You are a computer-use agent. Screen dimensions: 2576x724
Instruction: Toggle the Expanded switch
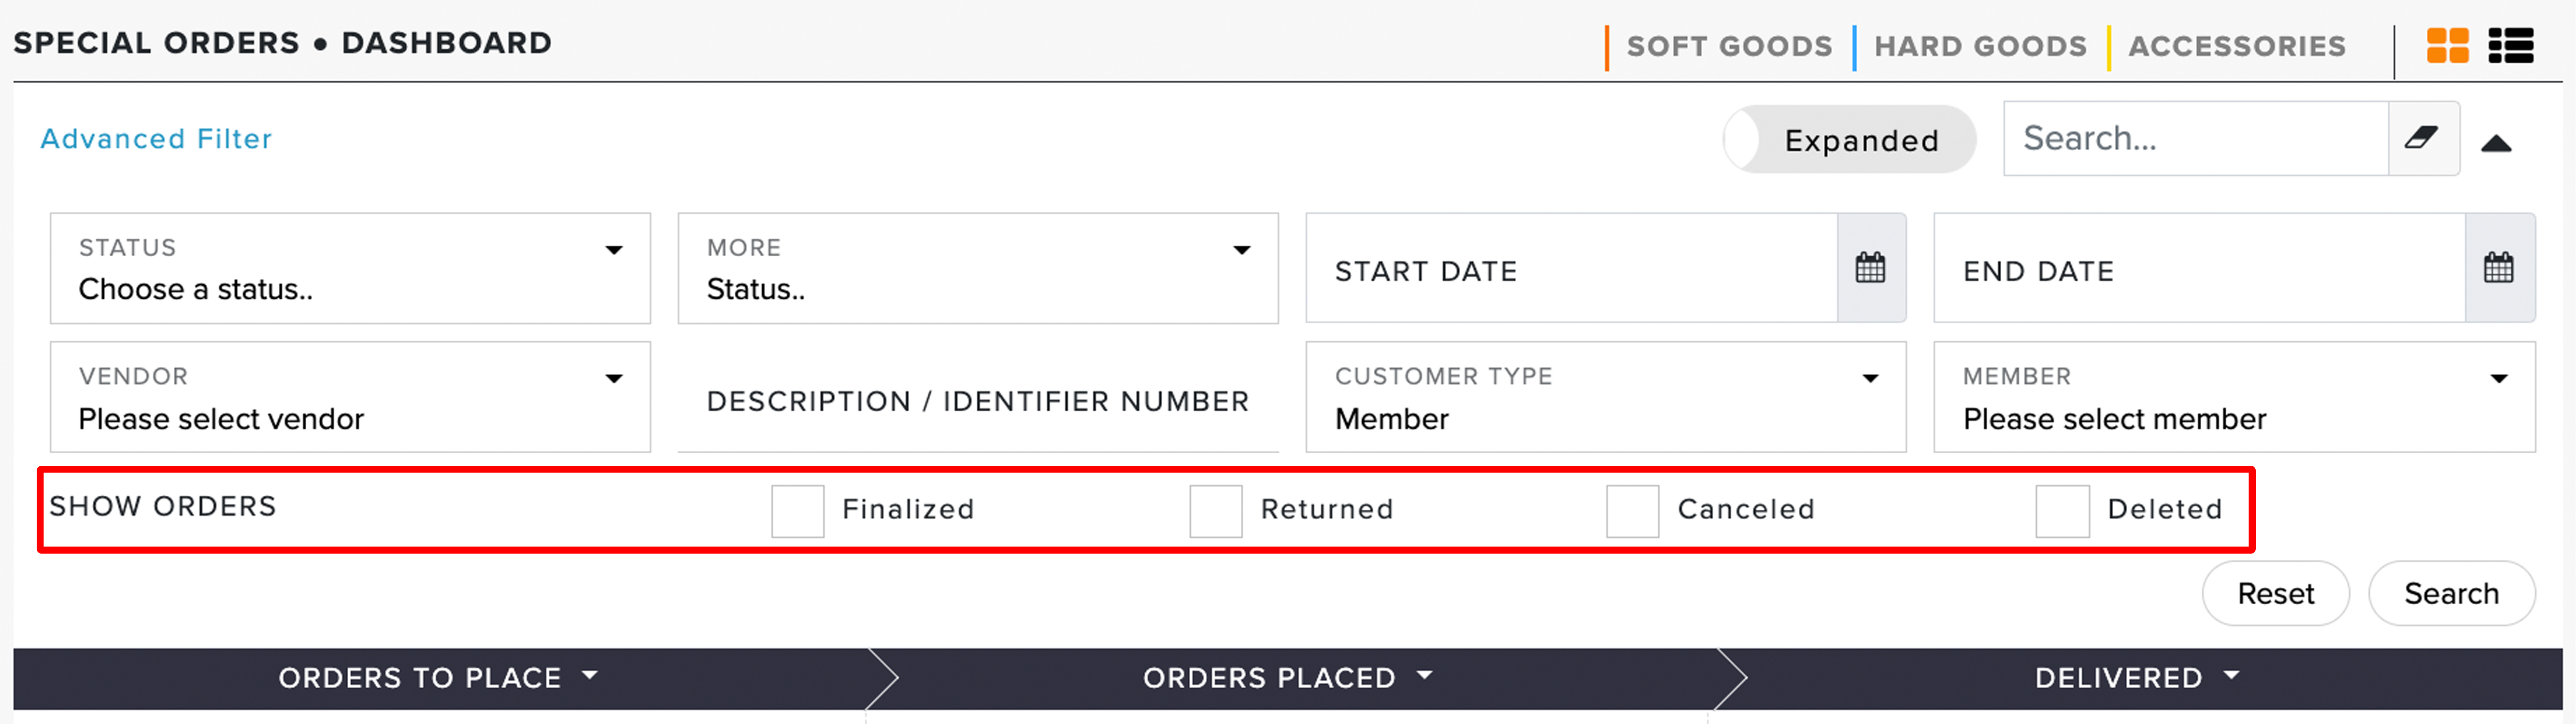[1848, 139]
